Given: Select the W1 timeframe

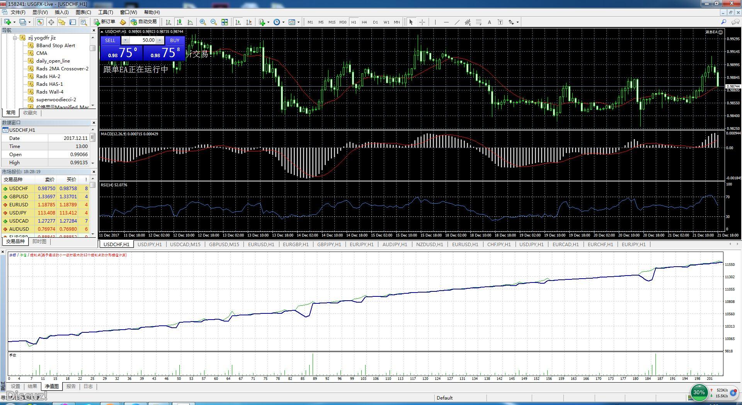Looking at the screenshot, I should pyautogui.click(x=386, y=22).
